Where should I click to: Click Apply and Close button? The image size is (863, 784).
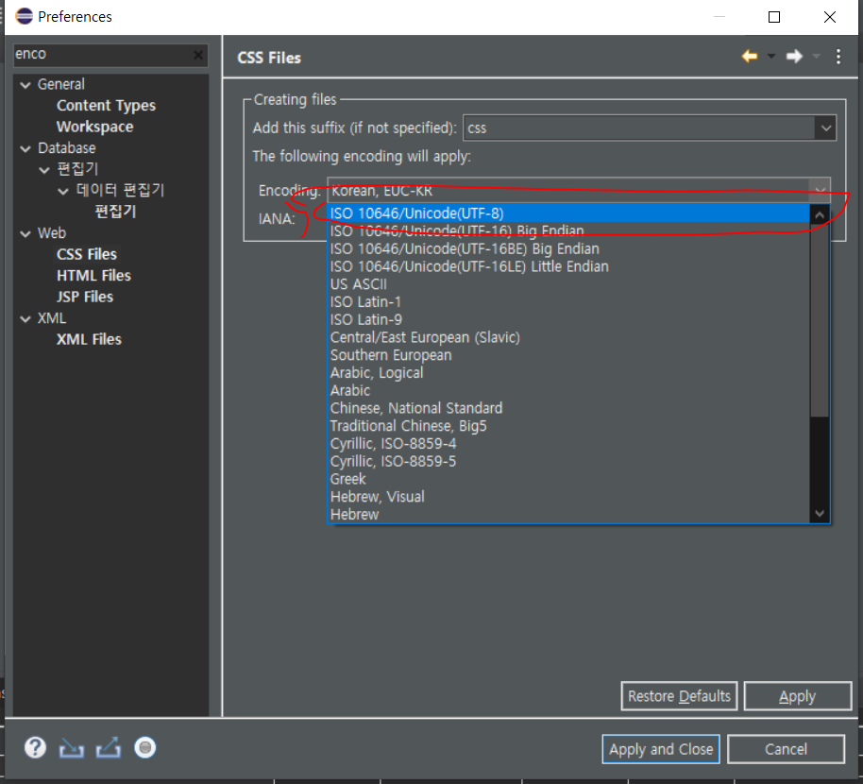[x=661, y=749]
